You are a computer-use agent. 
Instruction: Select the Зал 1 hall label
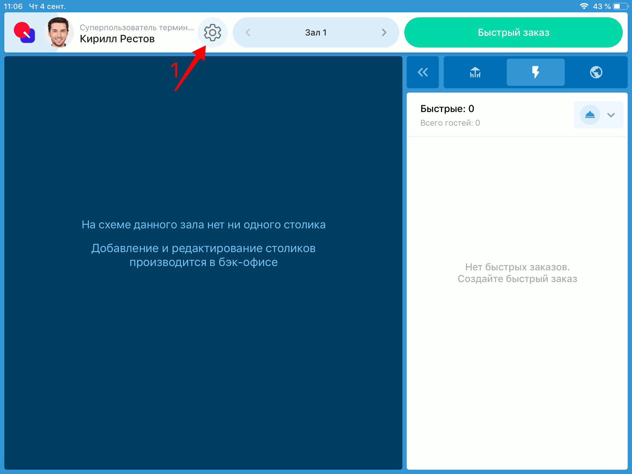tap(316, 32)
